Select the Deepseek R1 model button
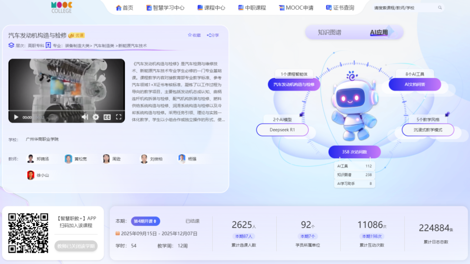Image resolution: width=470 pixels, height=264 pixels. pos(282,130)
